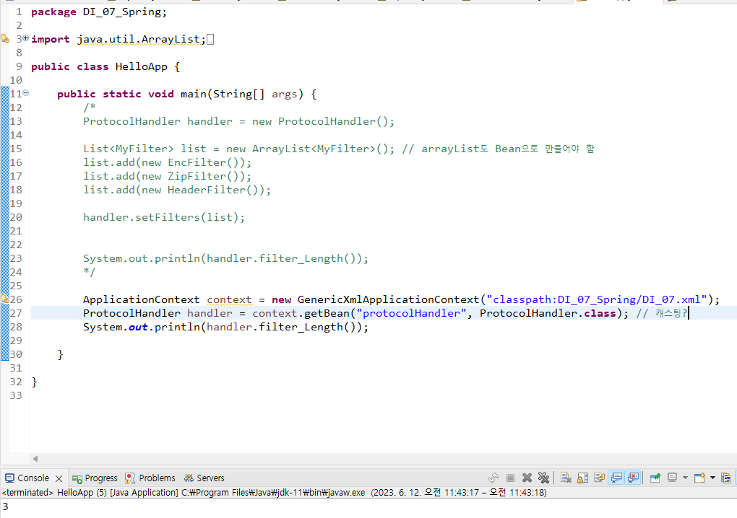Screen dimensions: 737x518
Task: Click "list.add(new HeaderFilter());" on line 18
Action: 177,190
